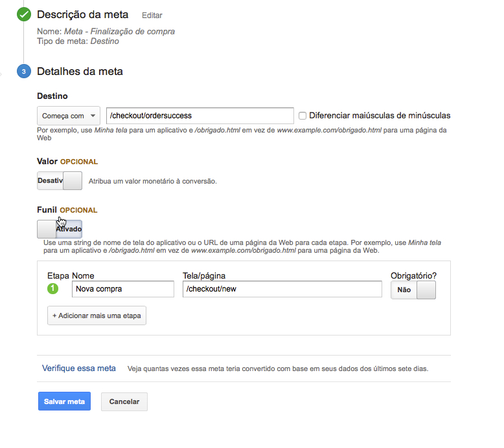The height and width of the screenshot is (448, 504).
Task: Focus the /checkout/new Tela/página field
Action: pyautogui.click(x=282, y=289)
